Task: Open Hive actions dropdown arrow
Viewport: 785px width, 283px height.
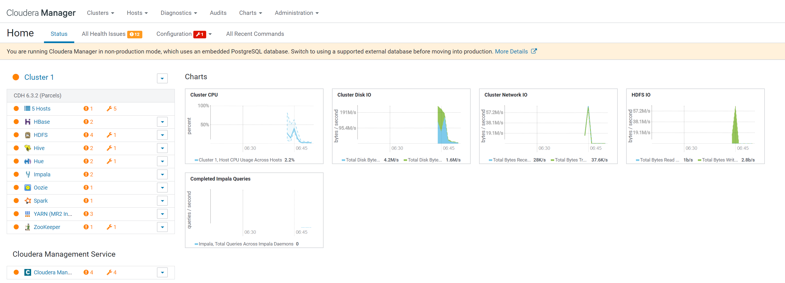Action: (162, 148)
